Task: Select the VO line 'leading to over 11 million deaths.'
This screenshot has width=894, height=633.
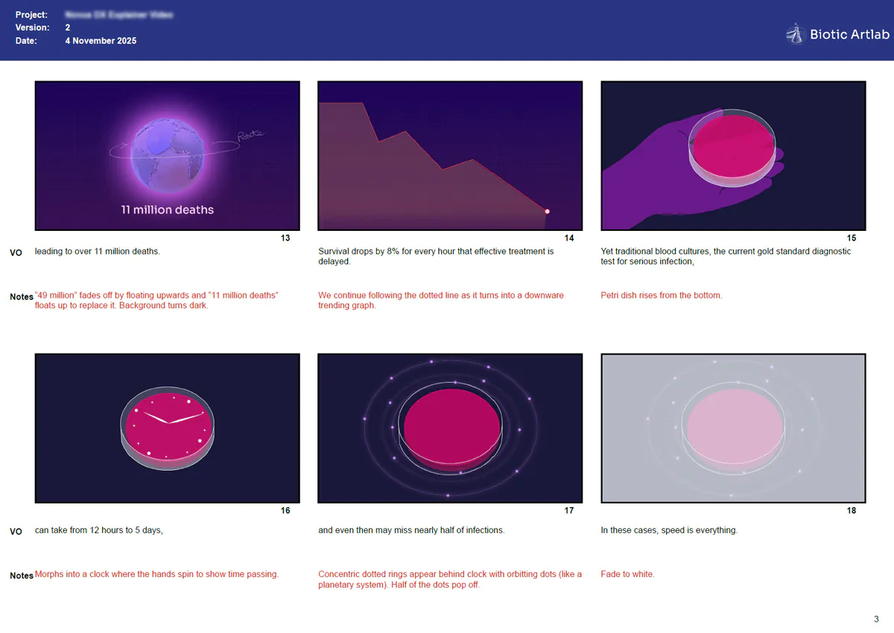Action: click(98, 252)
